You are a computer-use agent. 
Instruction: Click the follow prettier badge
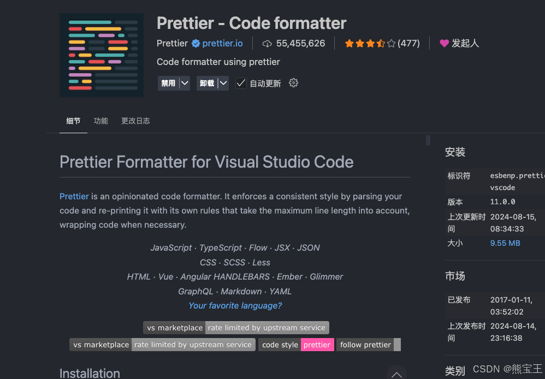coord(369,345)
